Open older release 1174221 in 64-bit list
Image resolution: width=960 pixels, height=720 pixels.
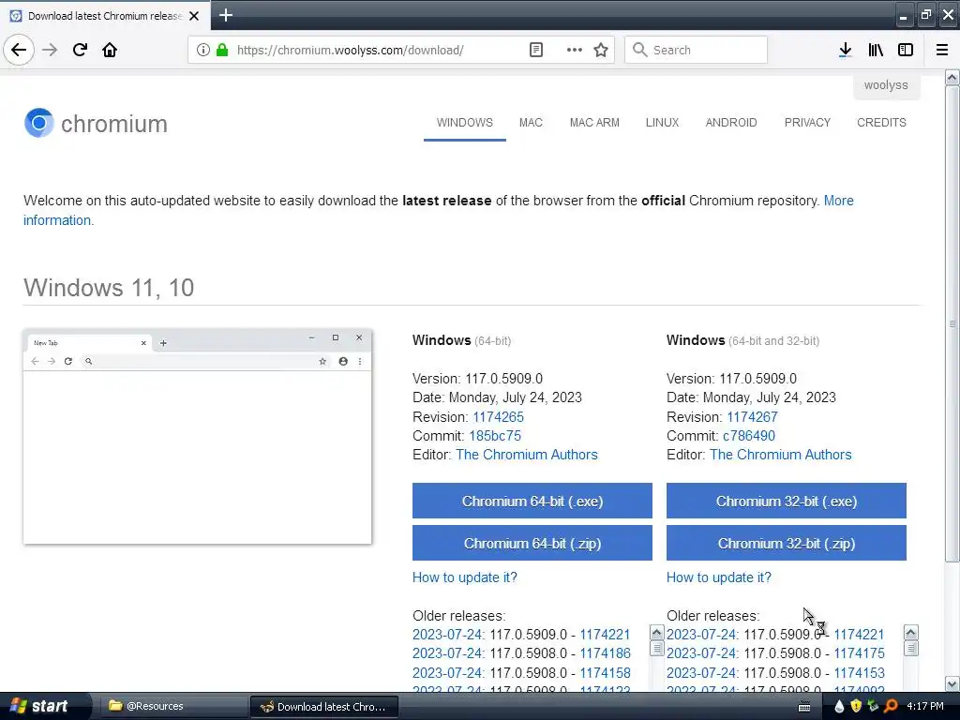pos(605,635)
